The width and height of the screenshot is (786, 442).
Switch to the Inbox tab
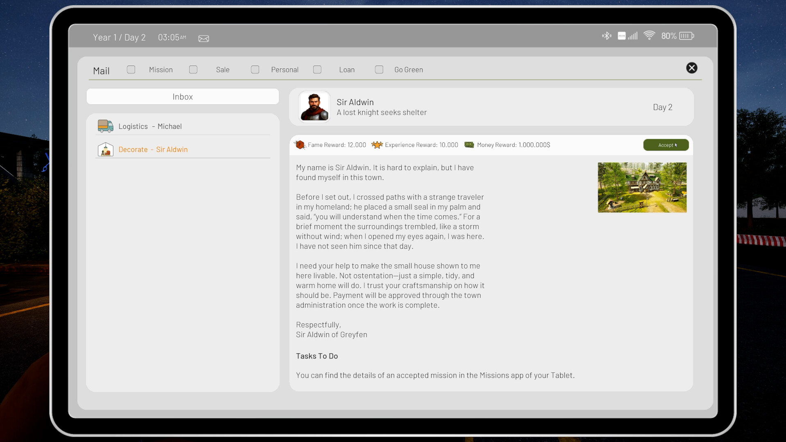click(x=182, y=97)
